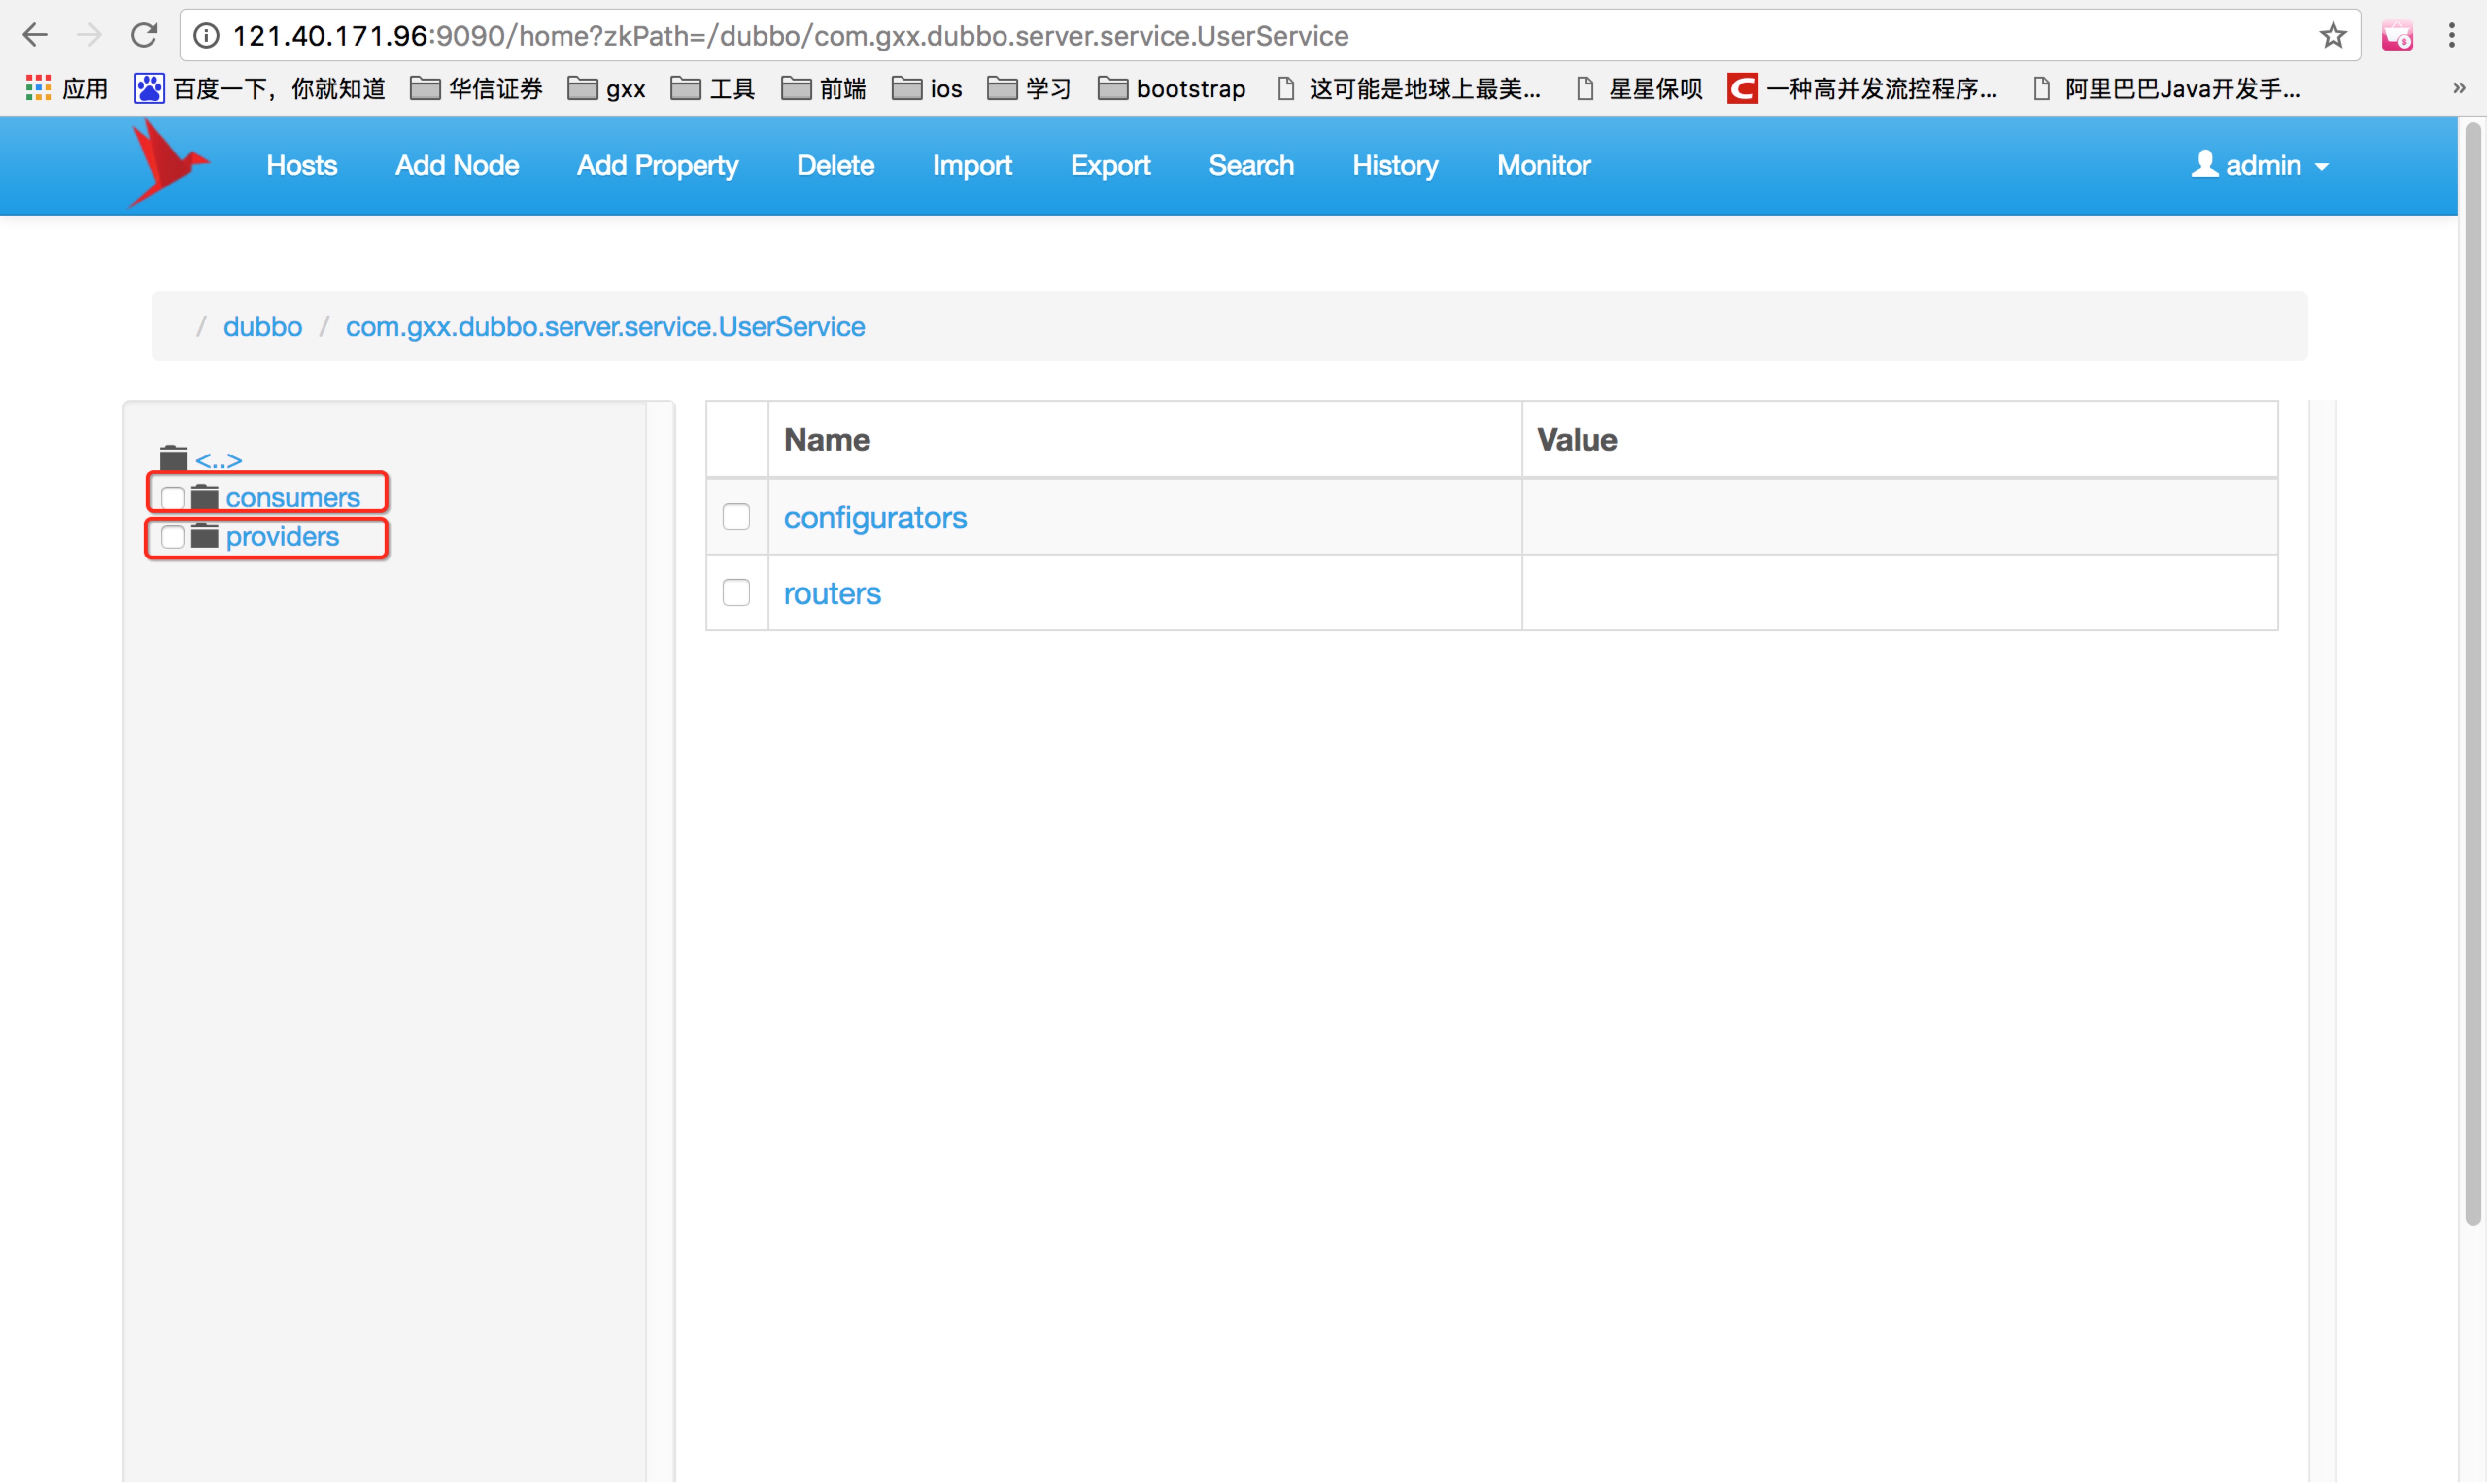Tick the providers checkbox
The image size is (2487, 1484).
coord(172,537)
